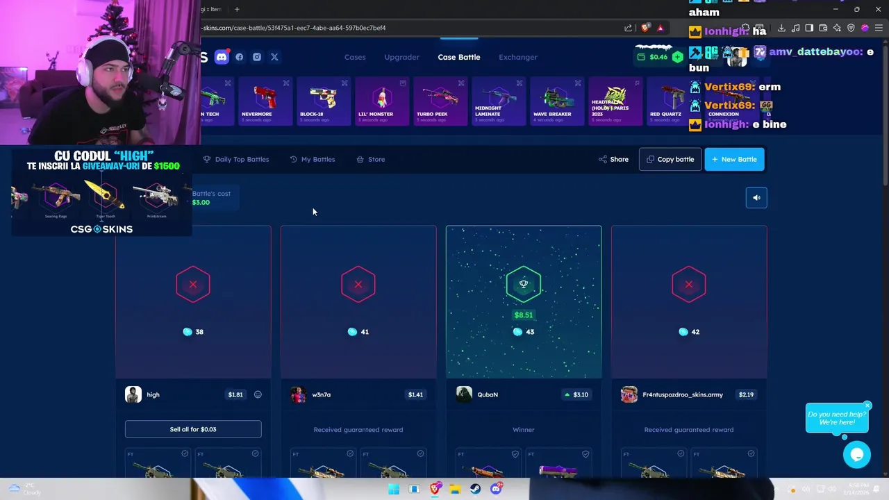The height and width of the screenshot is (500, 889).
Task: Click Fr4ntuspozdroo's $2.19 total value
Action: (746, 394)
